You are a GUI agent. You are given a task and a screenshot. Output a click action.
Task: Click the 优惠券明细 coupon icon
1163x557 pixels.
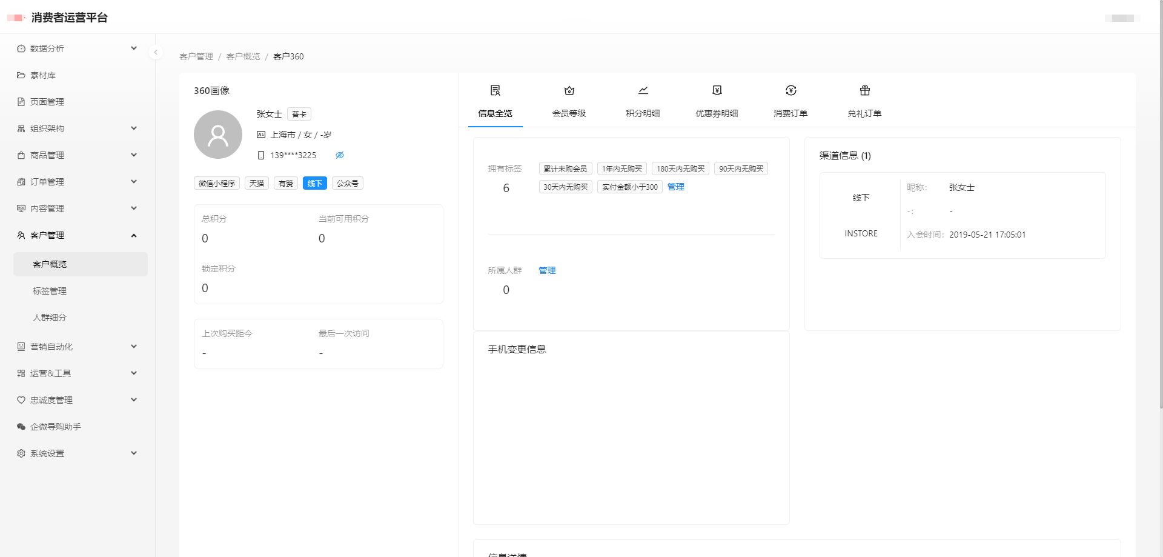pyautogui.click(x=717, y=90)
